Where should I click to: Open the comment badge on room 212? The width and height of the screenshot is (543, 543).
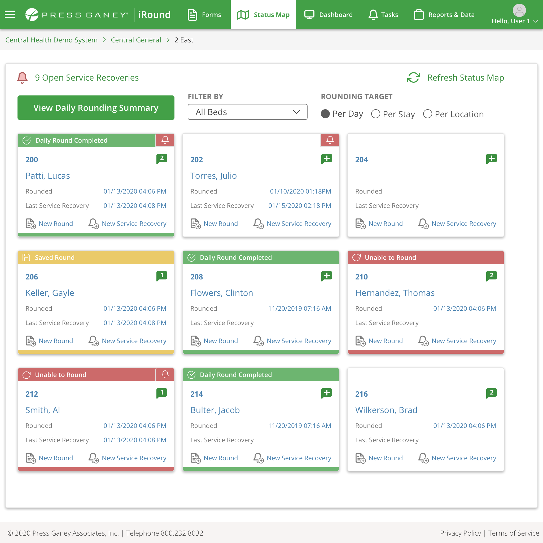[x=162, y=393]
